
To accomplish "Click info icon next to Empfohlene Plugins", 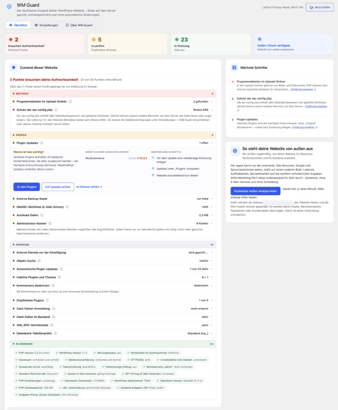I will point(47,300).
